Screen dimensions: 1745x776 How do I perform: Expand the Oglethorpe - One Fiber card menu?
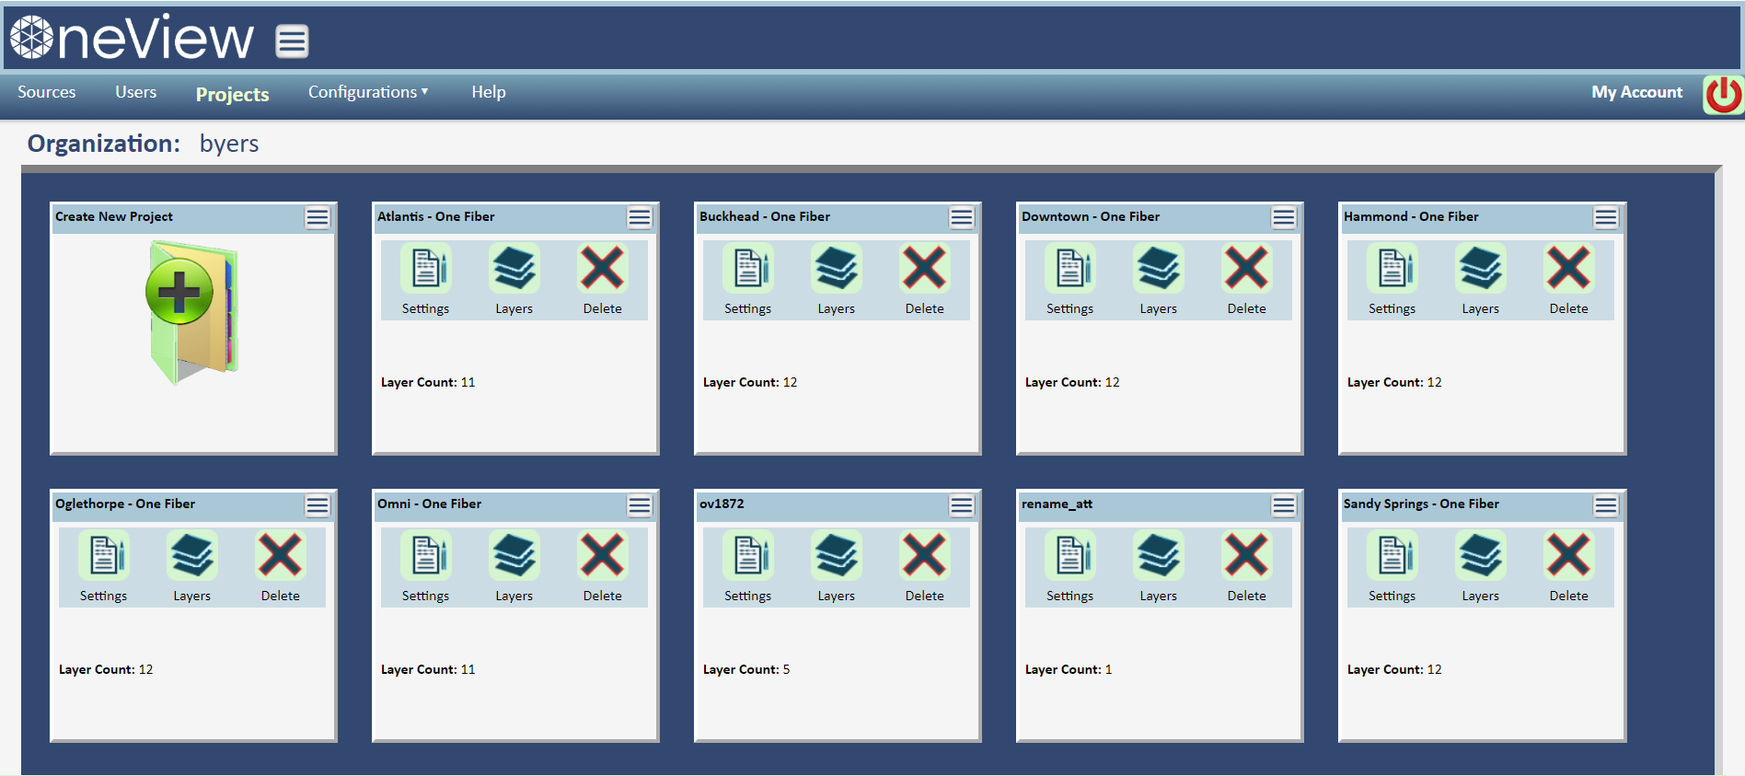tap(318, 505)
